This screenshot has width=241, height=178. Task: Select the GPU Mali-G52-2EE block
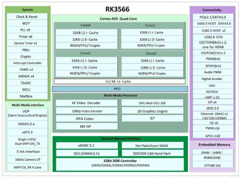click(152, 103)
